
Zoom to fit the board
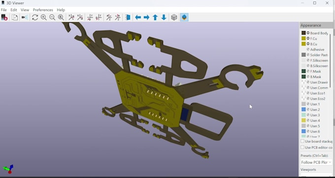click(x=61, y=17)
